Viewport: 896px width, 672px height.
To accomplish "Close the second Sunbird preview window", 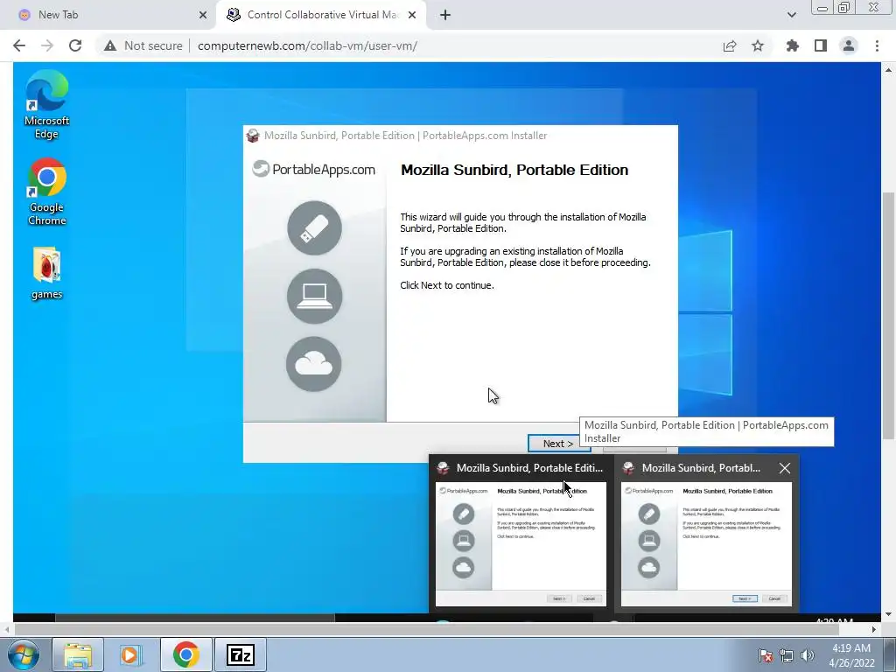I will [x=785, y=468].
